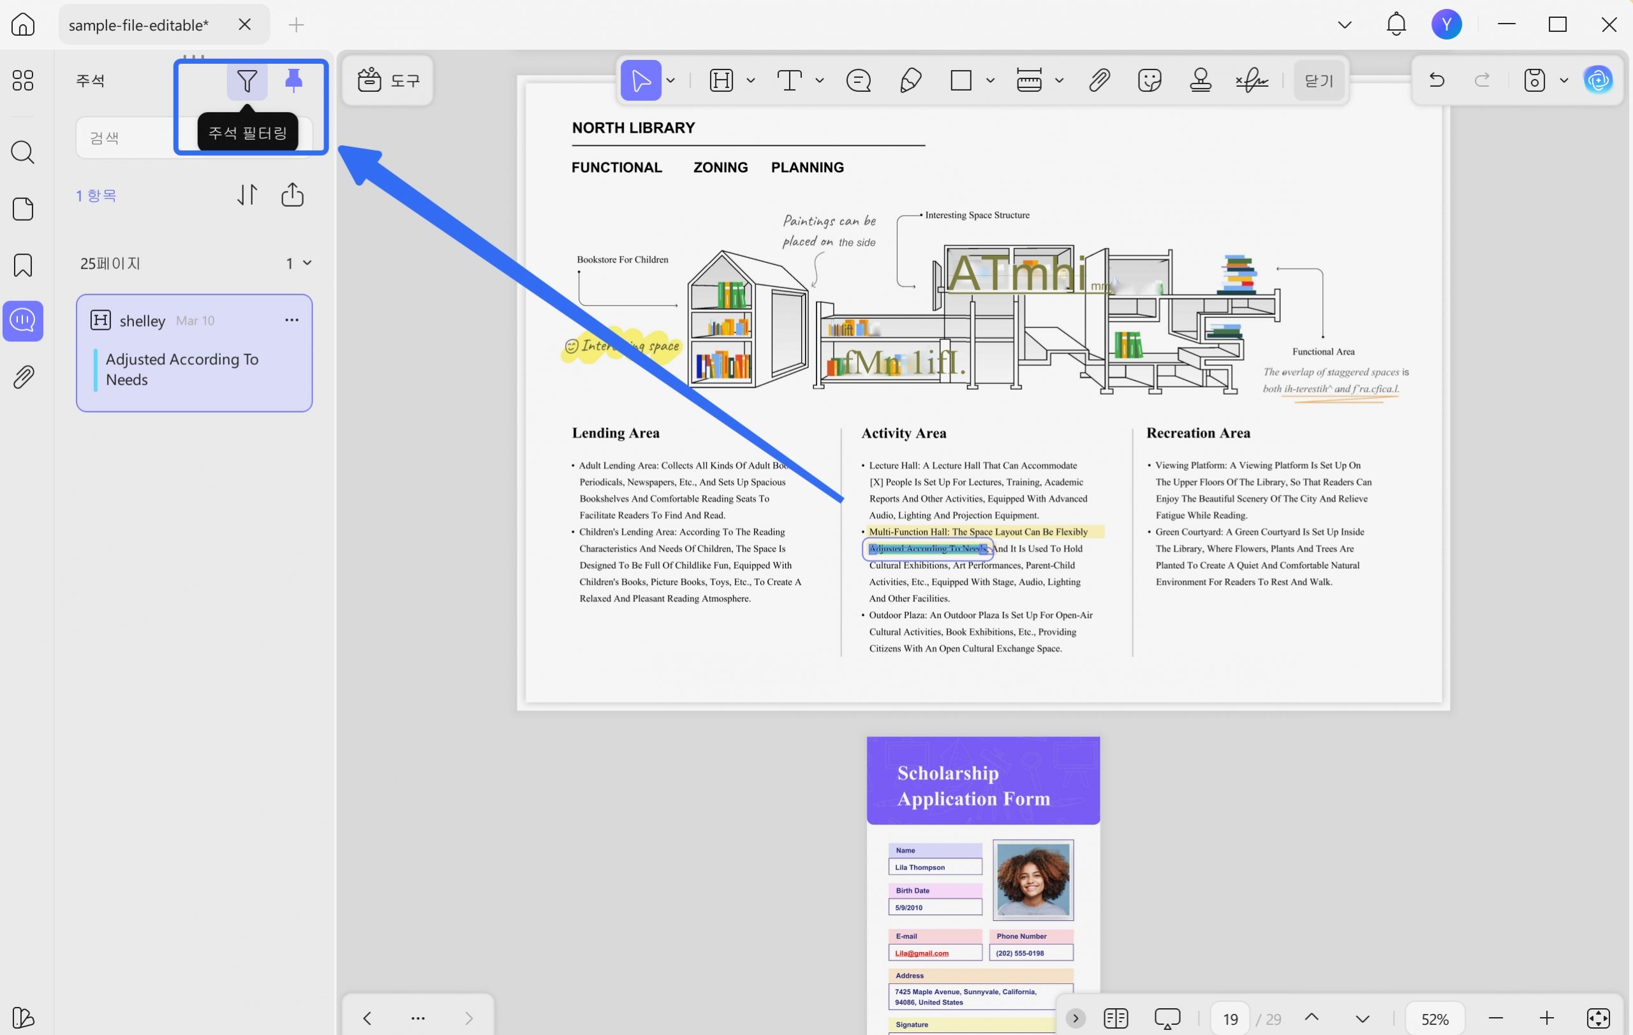Open rectangle shape dropdown arrow
This screenshot has width=1633, height=1035.
coord(990,80)
